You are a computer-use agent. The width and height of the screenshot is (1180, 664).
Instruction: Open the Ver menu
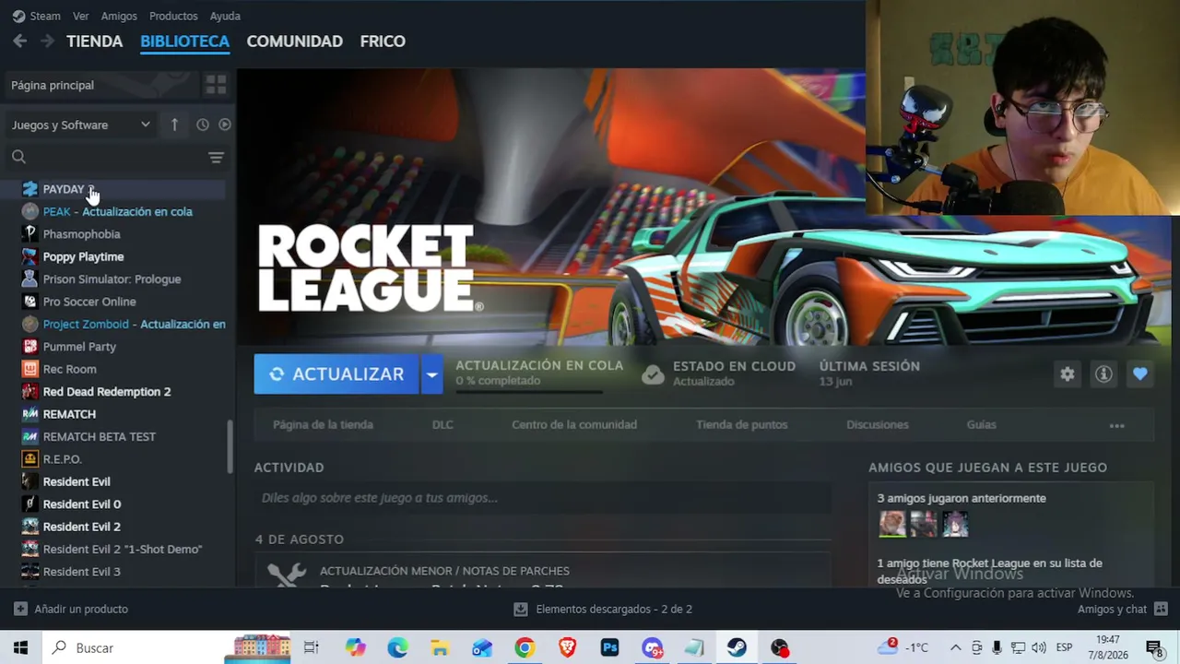(81, 16)
